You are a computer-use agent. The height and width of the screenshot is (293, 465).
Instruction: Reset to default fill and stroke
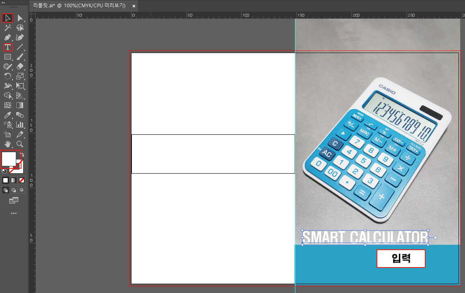(x=4, y=171)
